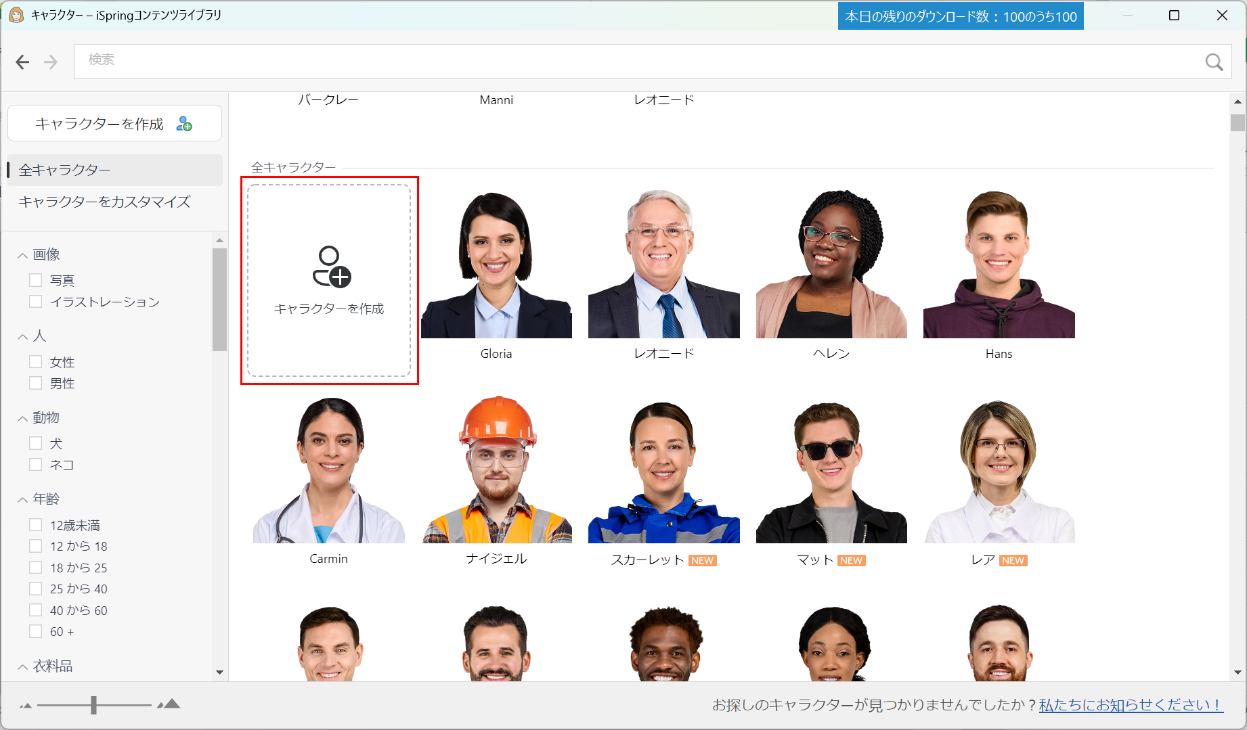Click the search magnifier icon

click(1214, 62)
